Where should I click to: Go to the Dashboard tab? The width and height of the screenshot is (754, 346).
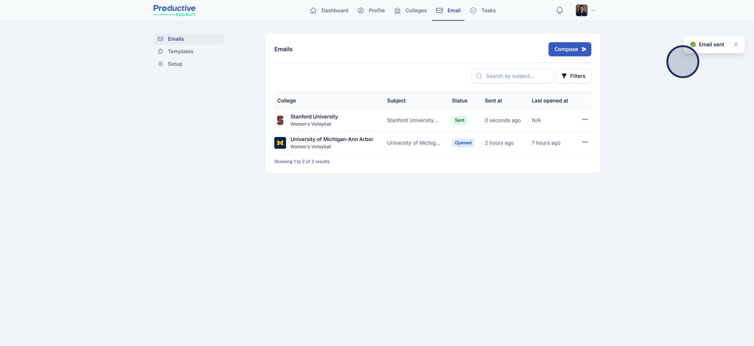[329, 10]
